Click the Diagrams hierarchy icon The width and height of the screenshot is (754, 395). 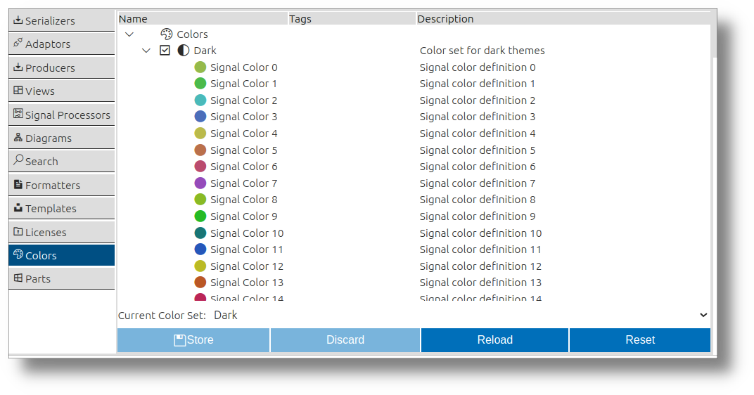click(18, 138)
